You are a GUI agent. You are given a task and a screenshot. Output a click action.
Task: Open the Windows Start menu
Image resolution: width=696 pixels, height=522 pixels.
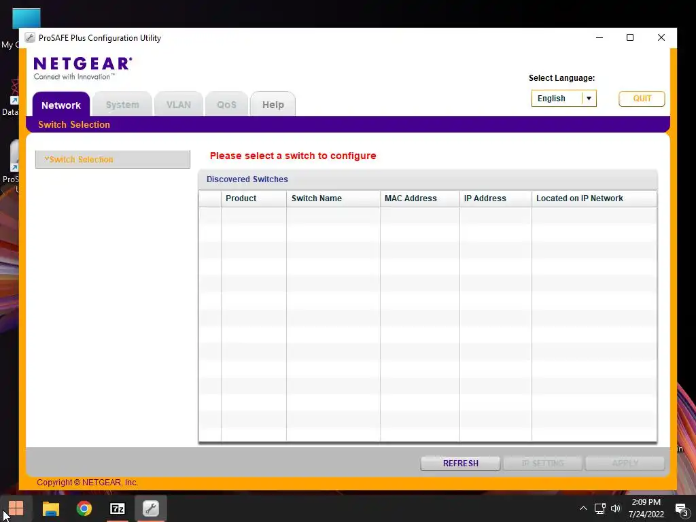16,508
